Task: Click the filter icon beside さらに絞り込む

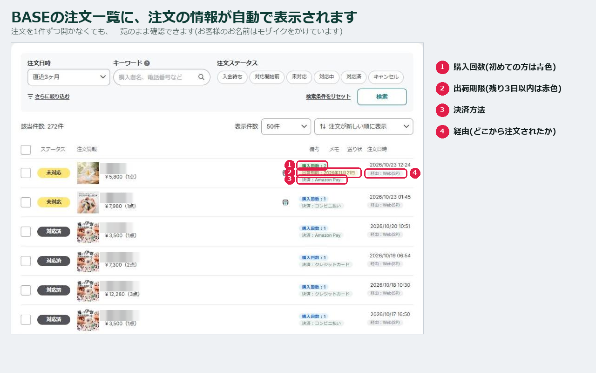Action: [30, 97]
